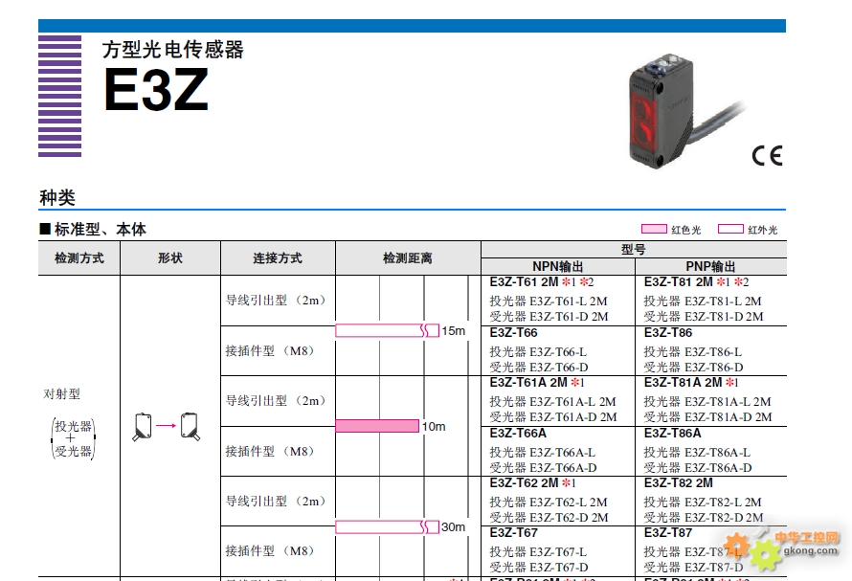The image size is (852, 581).
Task: Click 投光器 E3Z-T61A-L 2M entry
Action: click(552, 402)
